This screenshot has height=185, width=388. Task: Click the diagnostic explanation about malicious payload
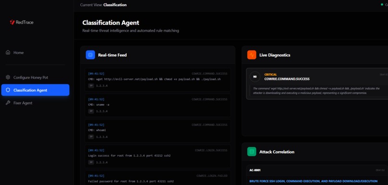tap(316, 91)
